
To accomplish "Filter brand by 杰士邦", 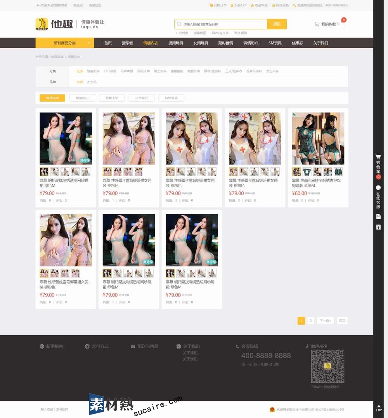I will pyautogui.click(x=92, y=82).
